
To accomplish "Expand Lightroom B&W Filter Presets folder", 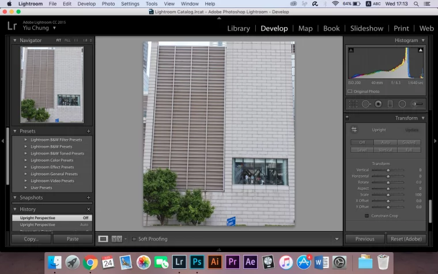I will click(26, 140).
